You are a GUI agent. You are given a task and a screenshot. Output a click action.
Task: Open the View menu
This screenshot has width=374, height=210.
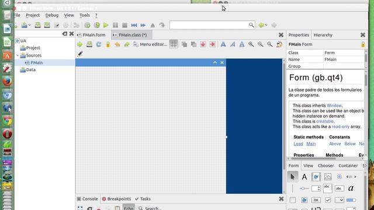[69, 15]
